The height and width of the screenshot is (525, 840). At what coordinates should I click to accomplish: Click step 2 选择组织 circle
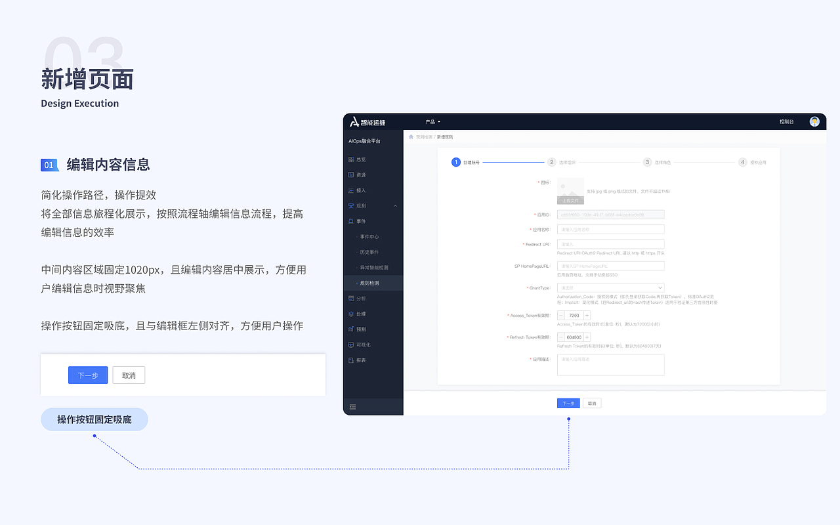click(552, 162)
